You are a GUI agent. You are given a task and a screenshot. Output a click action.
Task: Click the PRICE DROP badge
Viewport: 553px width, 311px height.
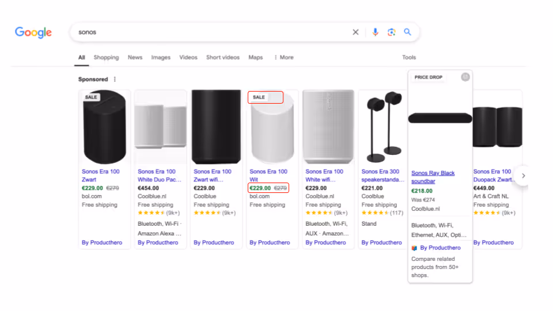(x=428, y=77)
